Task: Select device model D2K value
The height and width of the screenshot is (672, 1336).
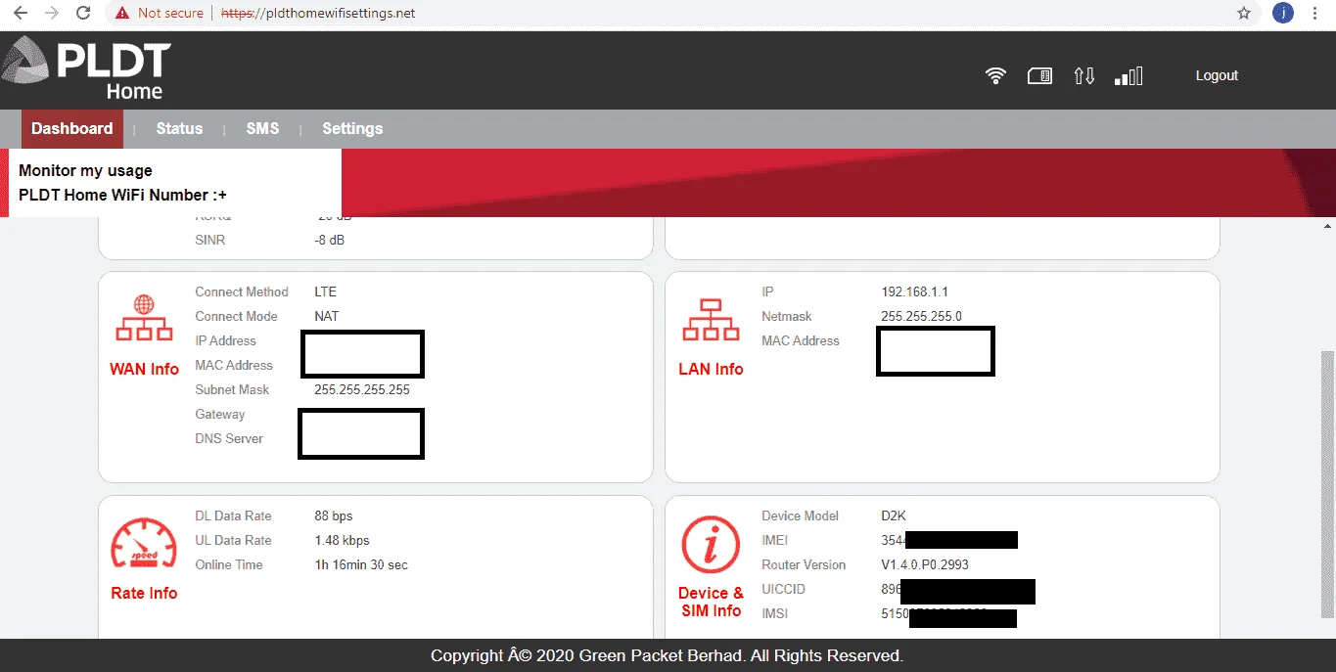Action: coord(894,515)
